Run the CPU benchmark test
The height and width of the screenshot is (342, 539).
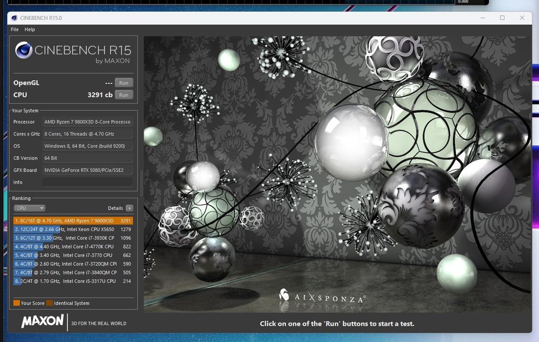(x=124, y=95)
